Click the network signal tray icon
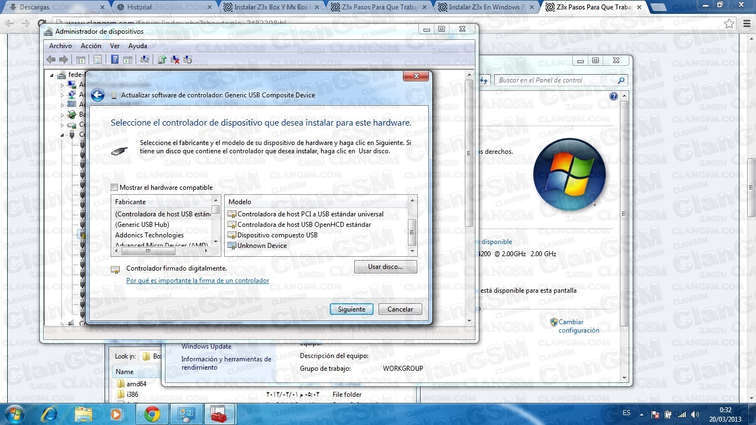 pos(682,414)
